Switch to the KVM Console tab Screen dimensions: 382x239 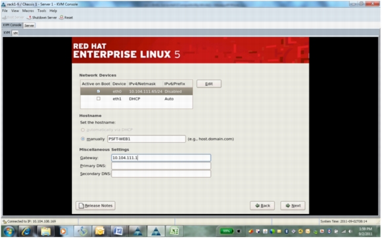[12, 25]
